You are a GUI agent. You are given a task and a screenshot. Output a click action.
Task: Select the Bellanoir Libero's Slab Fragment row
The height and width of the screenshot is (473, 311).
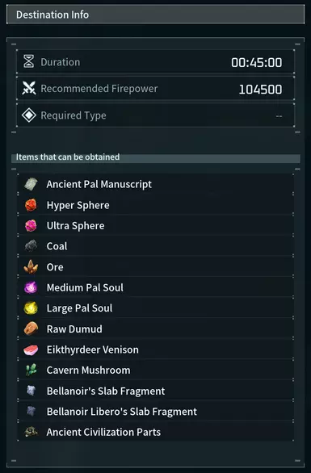[156, 412]
